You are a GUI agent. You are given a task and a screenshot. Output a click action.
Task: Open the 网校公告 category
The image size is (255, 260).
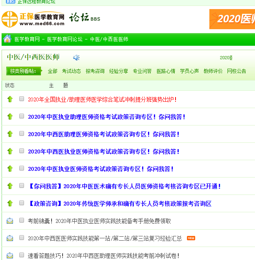[237, 71]
